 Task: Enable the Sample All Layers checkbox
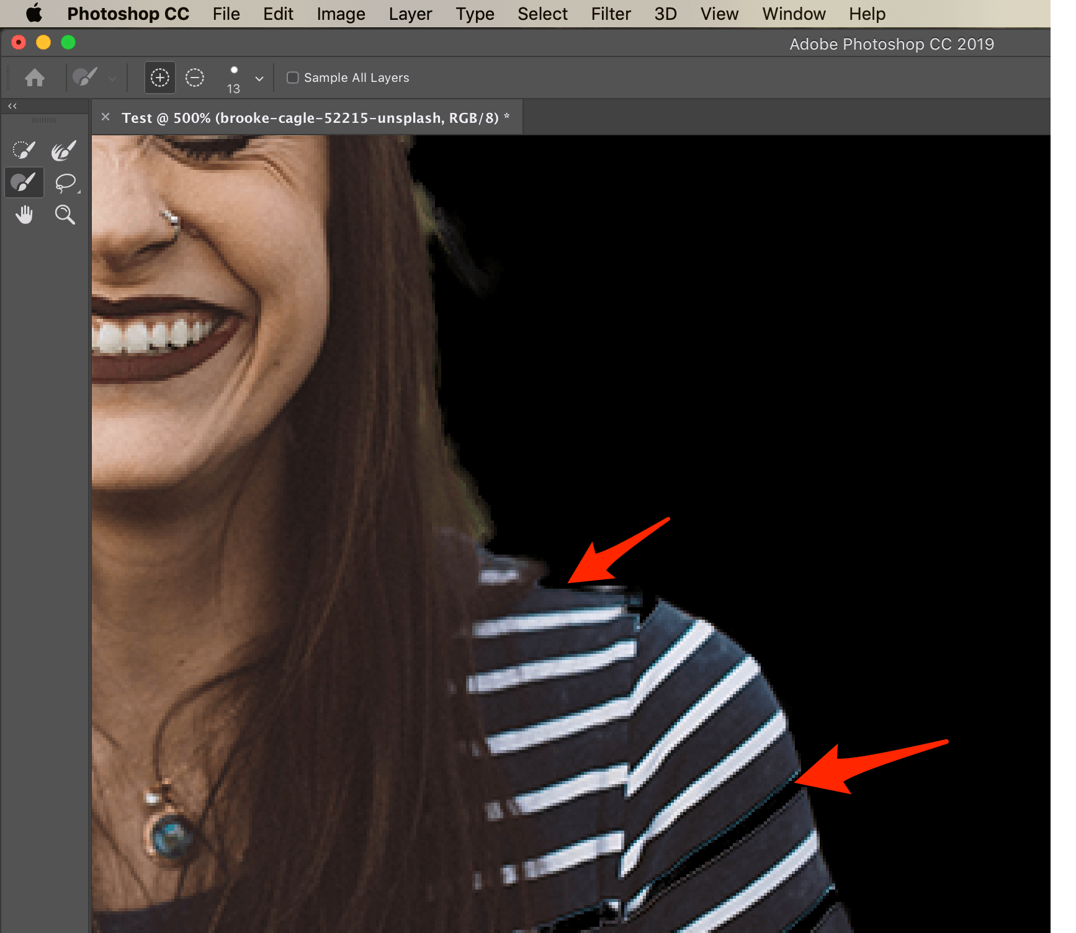292,77
